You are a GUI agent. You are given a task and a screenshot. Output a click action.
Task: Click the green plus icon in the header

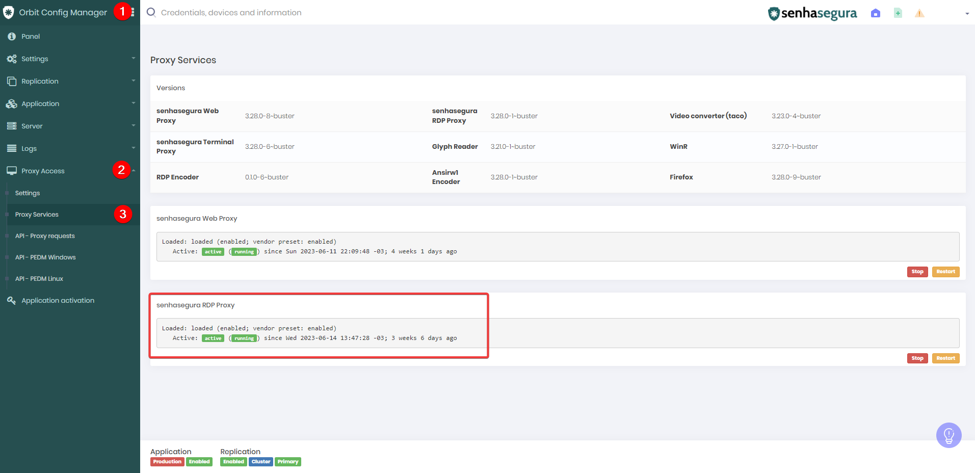coord(898,13)
